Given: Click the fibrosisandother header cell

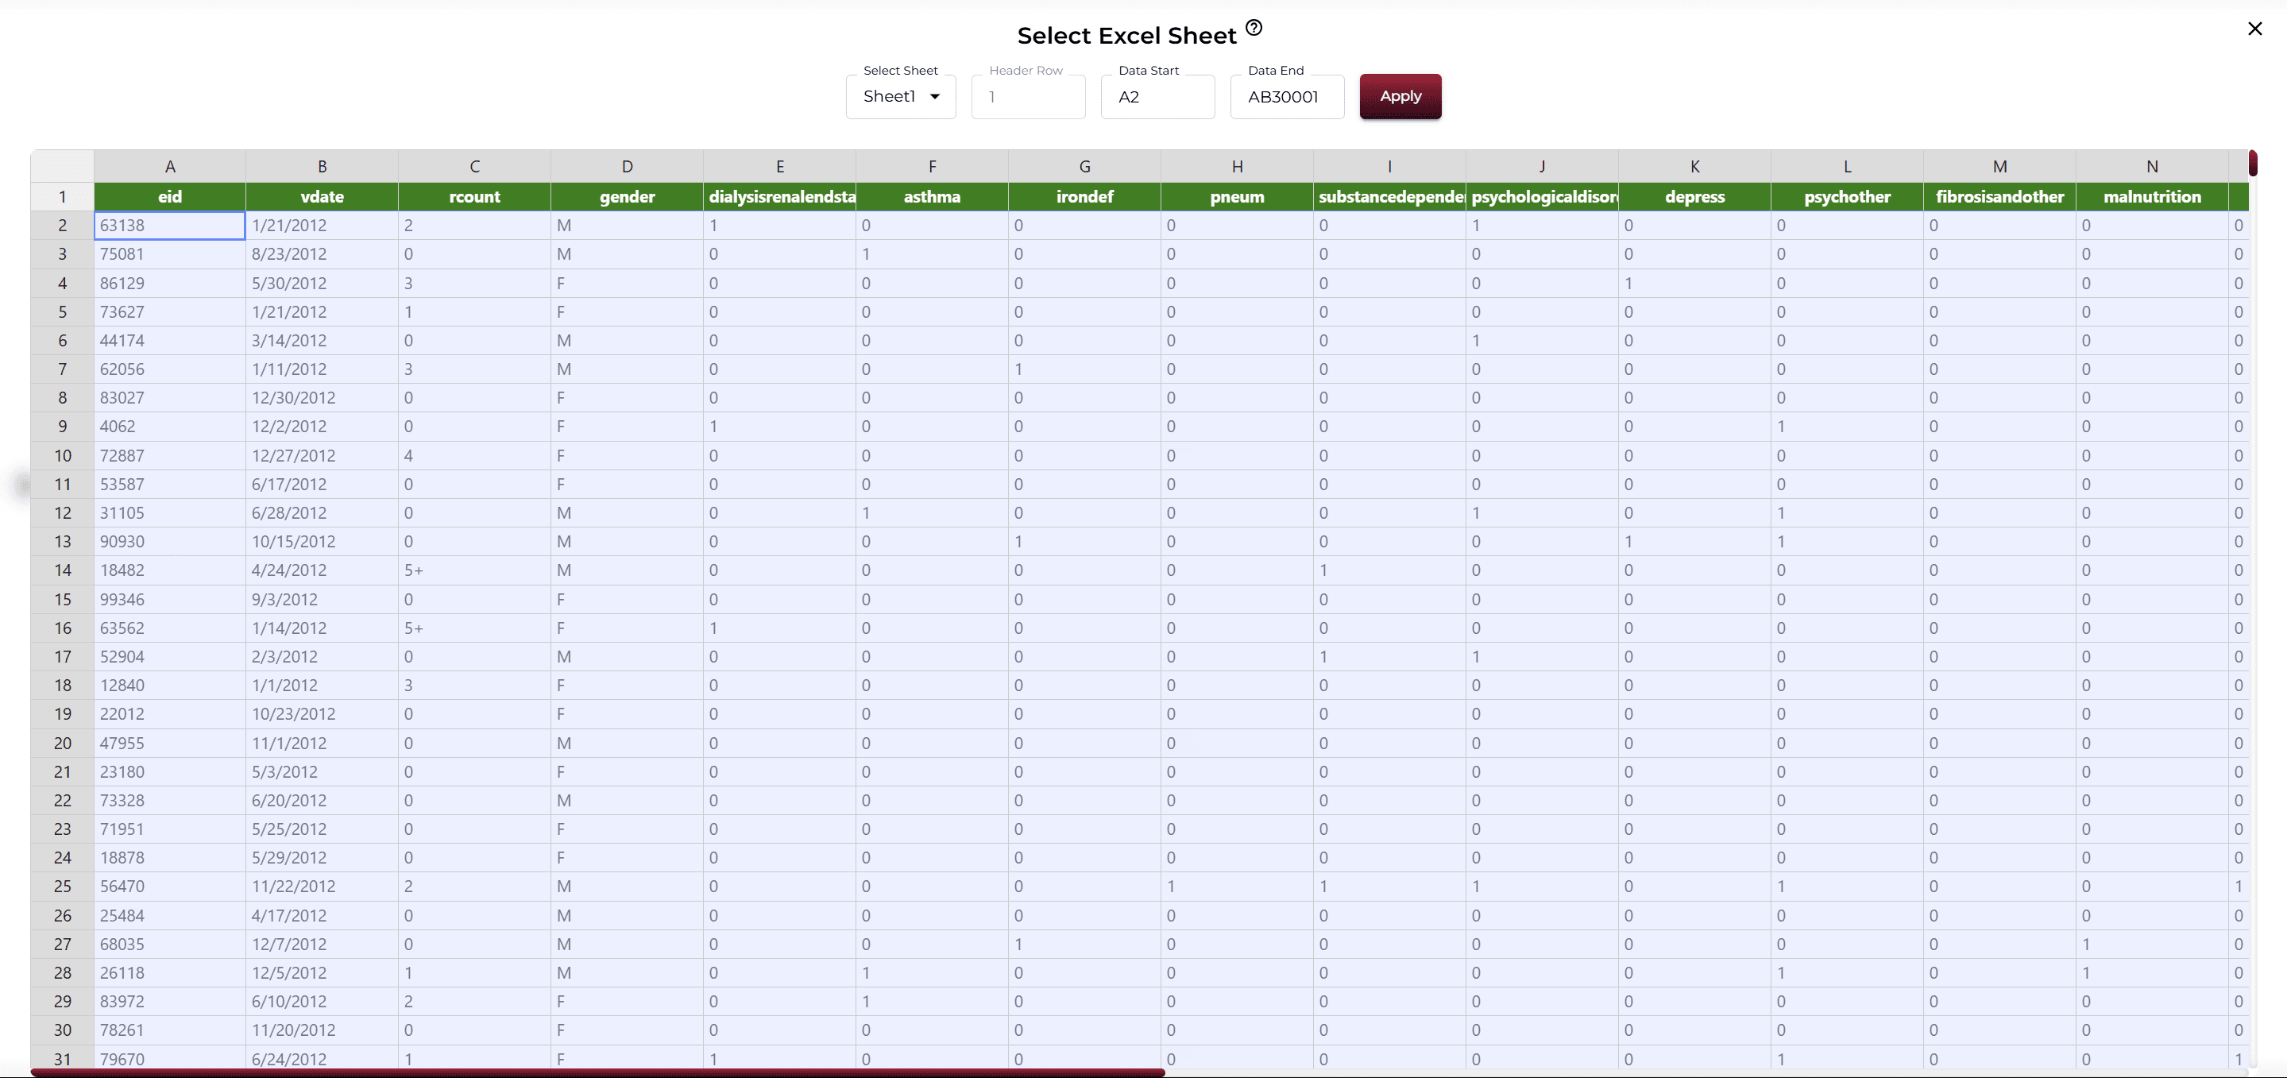Looking at the screenshot, I should (x=1999, y=196).
